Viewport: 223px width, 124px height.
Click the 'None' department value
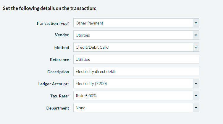tap(80, 108)
